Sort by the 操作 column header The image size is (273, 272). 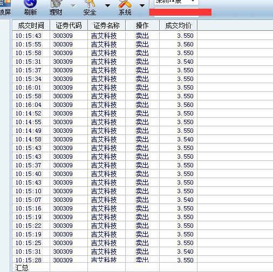[x=142, y=25]
